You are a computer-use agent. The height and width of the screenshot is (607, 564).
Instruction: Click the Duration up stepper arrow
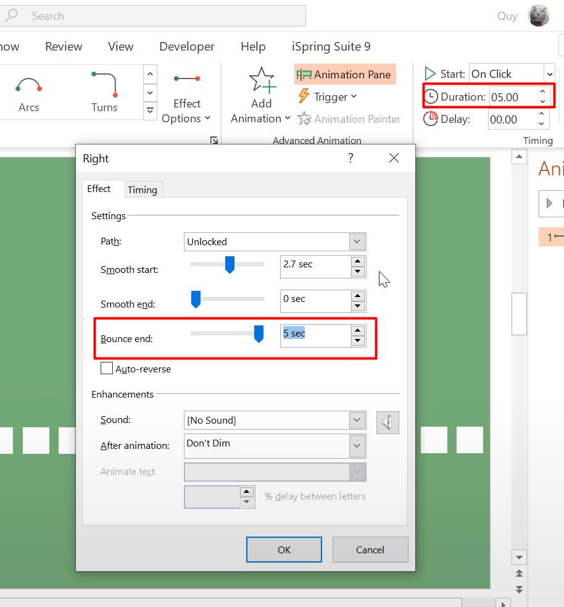click(541, 92)
